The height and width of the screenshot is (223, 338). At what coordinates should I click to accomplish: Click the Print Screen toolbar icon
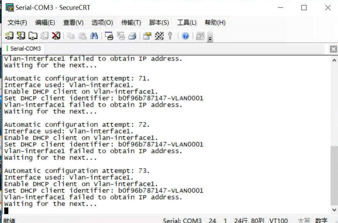(x=109, y=36)
